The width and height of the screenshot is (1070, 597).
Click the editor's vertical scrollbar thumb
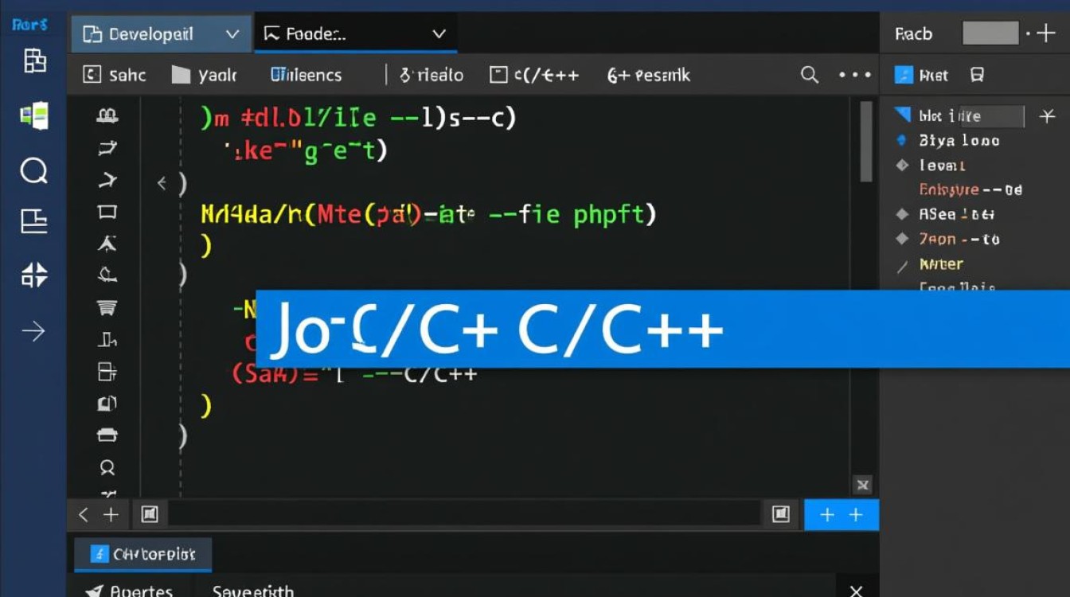click(866, 143)
